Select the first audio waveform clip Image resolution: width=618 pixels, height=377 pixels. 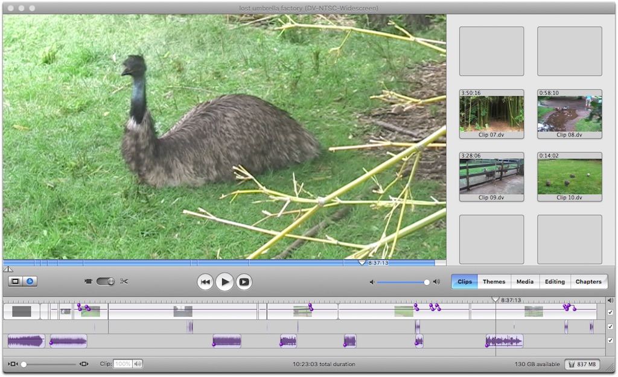click(x=25, y=341)
